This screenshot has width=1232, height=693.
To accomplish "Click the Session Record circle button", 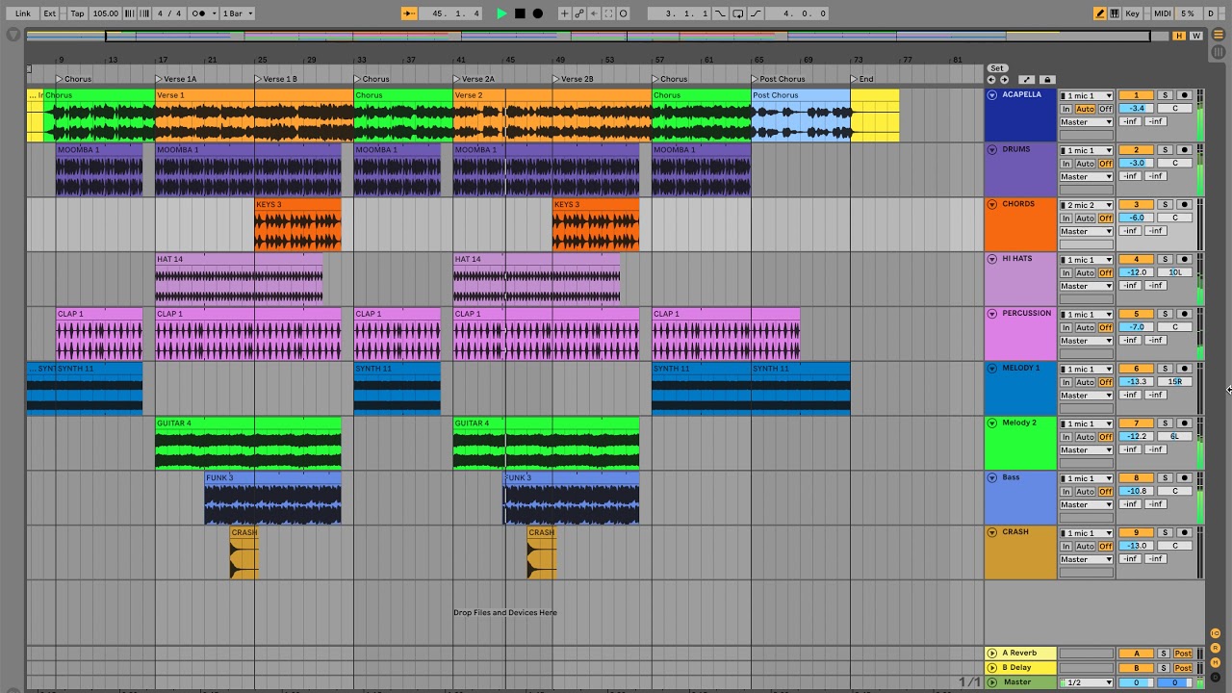I will pos(624,13).
